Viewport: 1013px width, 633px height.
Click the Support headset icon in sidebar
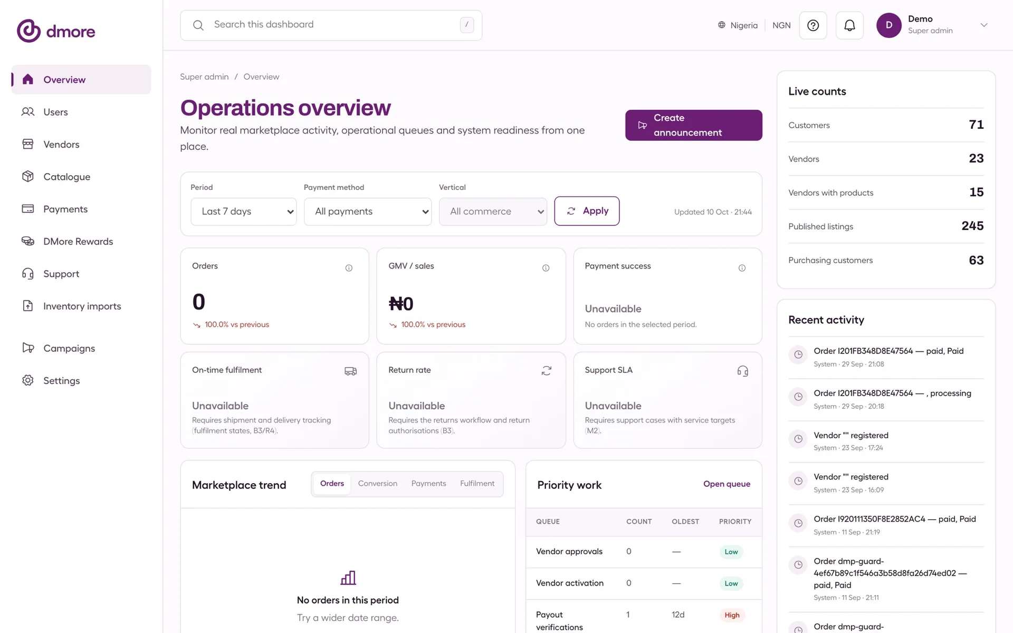pos(28,274)
